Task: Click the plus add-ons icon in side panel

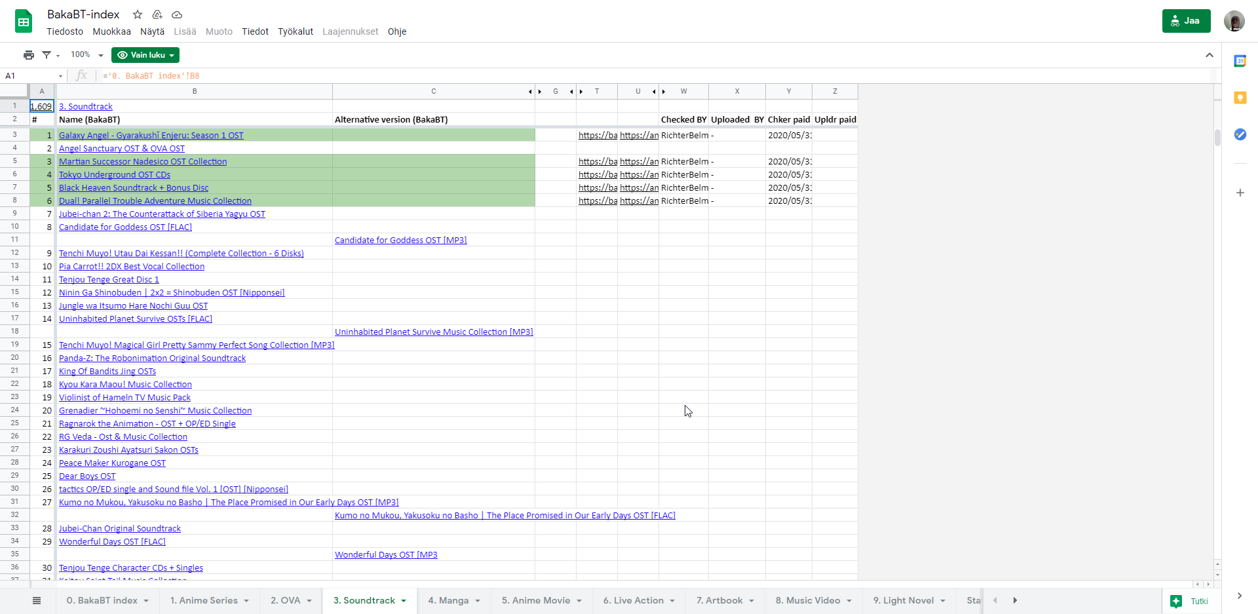Action: (x=1240, y=193)
